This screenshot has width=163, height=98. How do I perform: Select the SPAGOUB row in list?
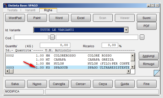pyautogui.click(x=68, y=67)
